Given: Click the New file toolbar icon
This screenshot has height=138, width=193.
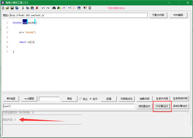Looking at the screenshot, I should point(3,8).
